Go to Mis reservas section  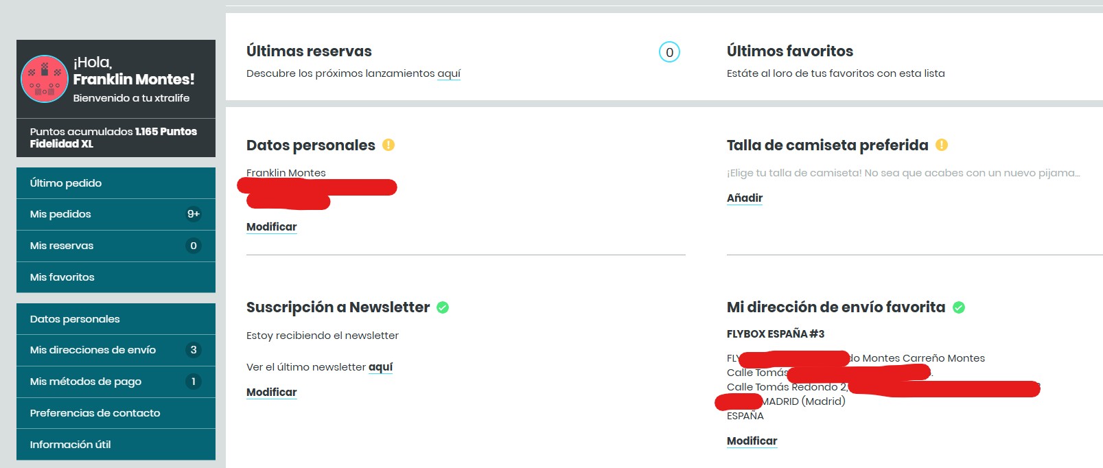tap(62, 246)
